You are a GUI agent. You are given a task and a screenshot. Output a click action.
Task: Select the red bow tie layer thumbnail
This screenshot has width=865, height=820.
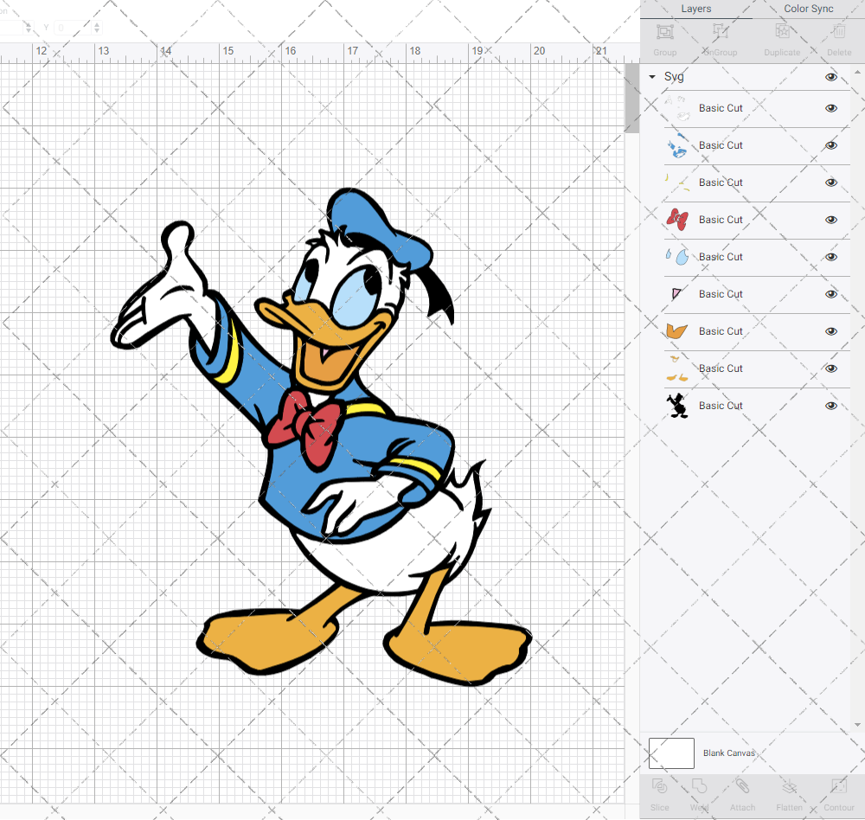click(677, 220)
